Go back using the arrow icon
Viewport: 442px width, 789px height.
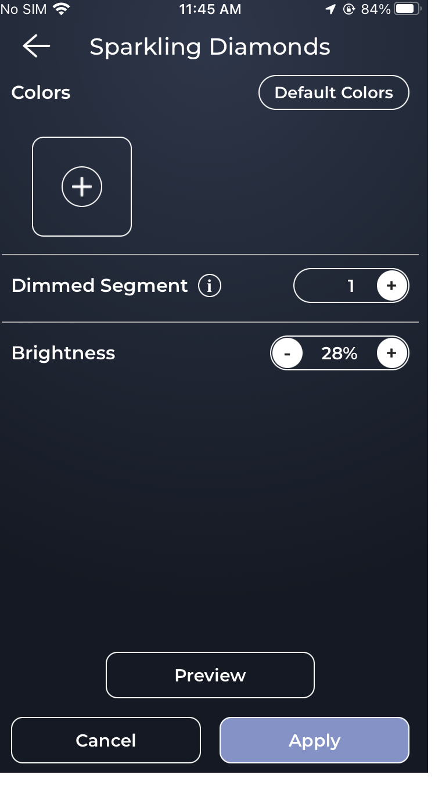coord(37,47)
